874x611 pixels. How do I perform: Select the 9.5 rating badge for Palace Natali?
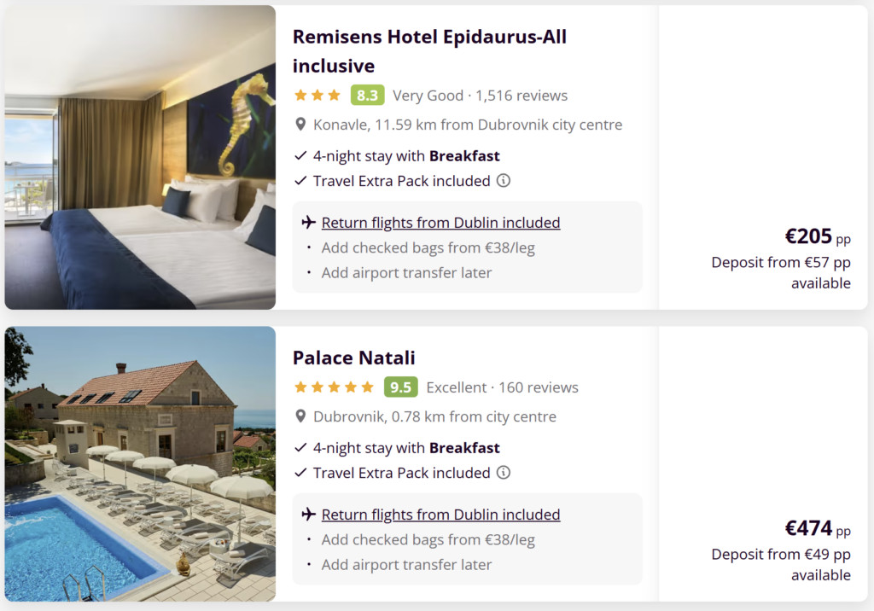(401, 387)
